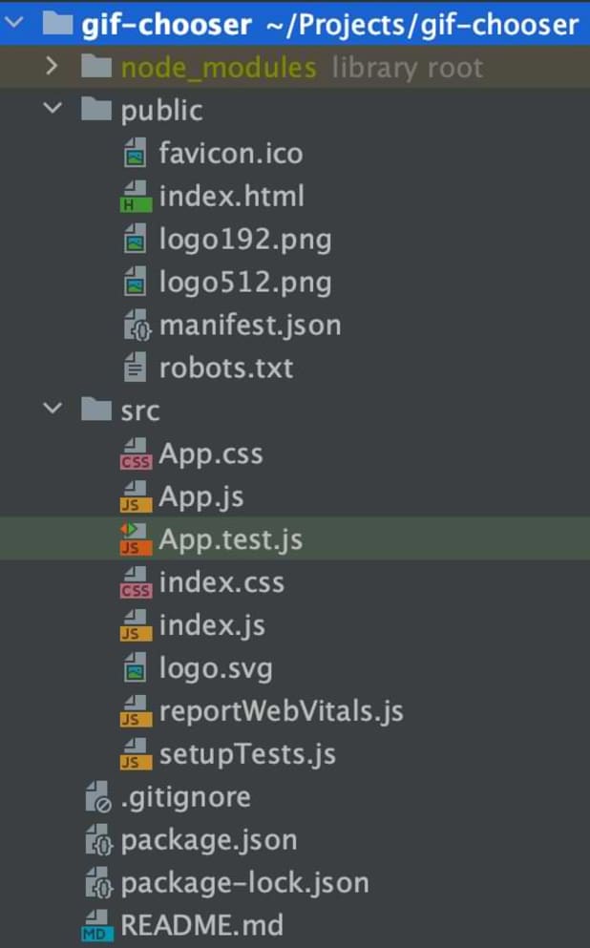Collapse the src folder chevron
The image size is (590, 948).
53,408
